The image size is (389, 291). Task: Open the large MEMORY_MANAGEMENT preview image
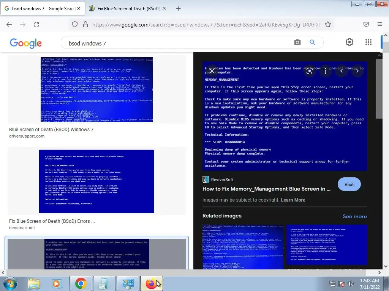pyautogui.click(x=285, y=116)
